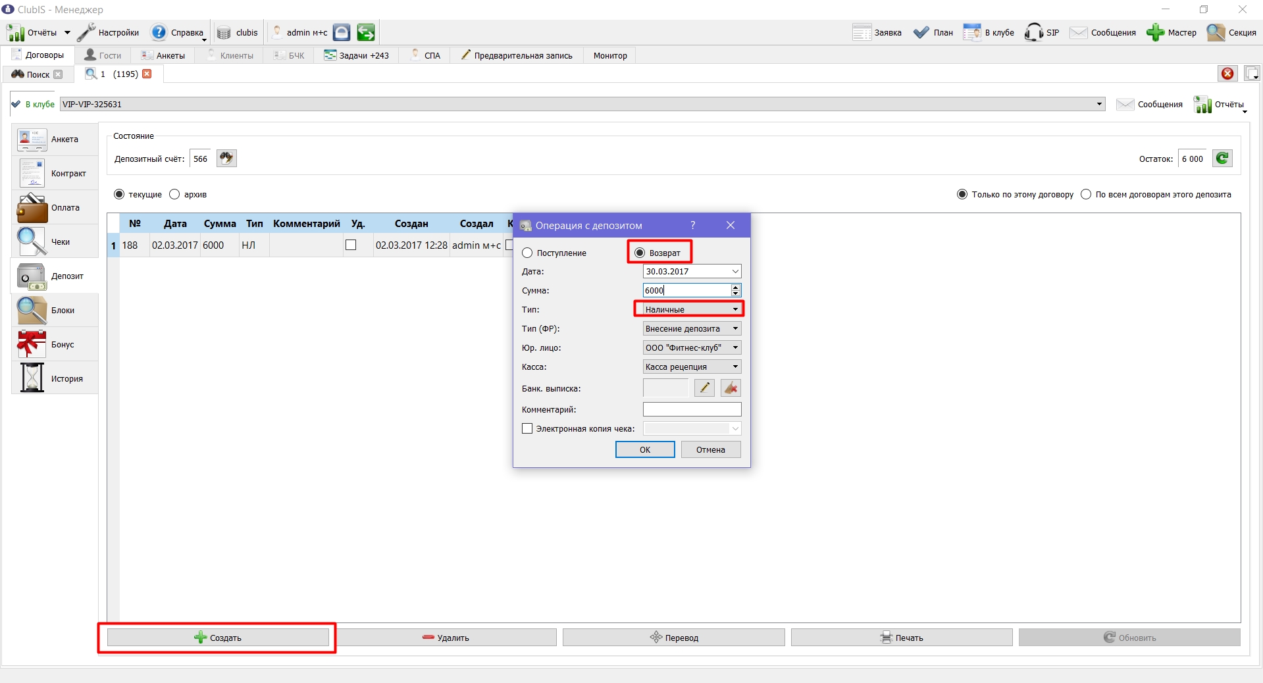Click the clubis database icon

(224, 32)
